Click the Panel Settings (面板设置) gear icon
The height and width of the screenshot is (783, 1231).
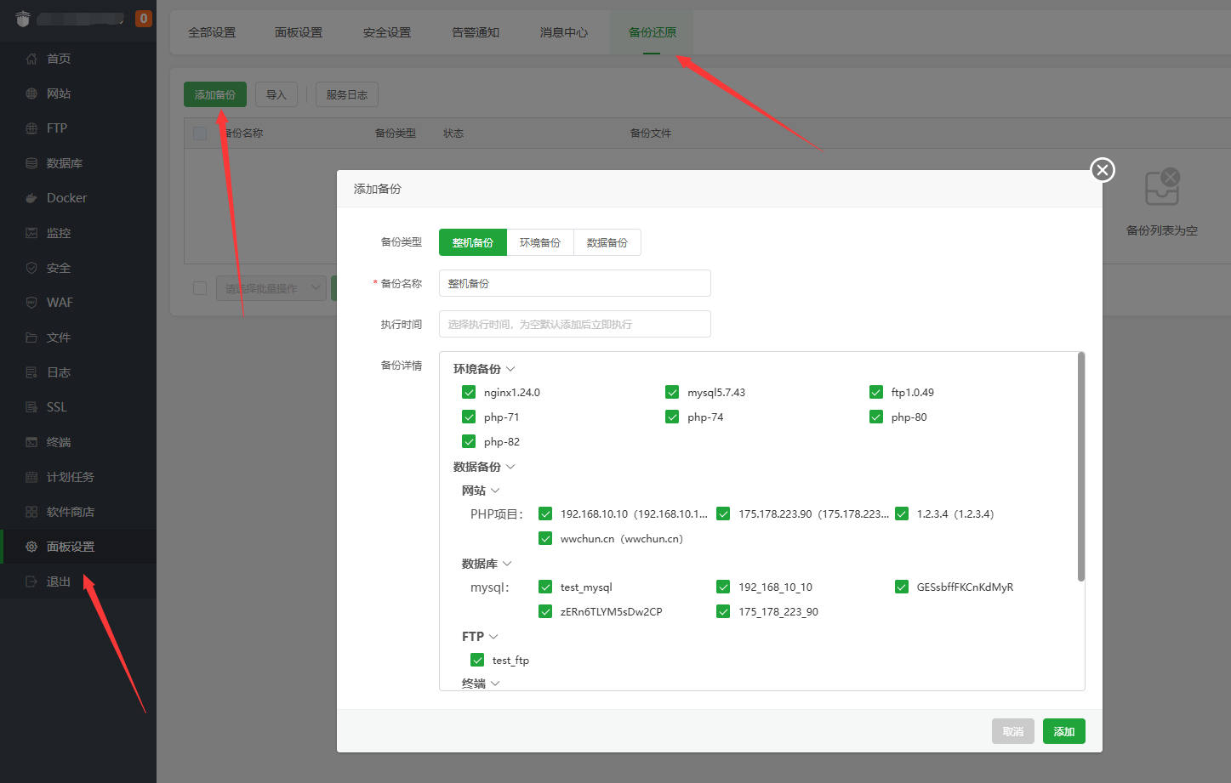coord(31,547)
